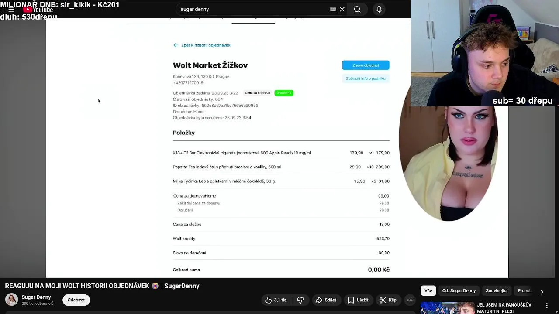Open Zpět k historii objednávek link
Image resolution: width=559 pixels, height=314 pixels.
(206, 45)
